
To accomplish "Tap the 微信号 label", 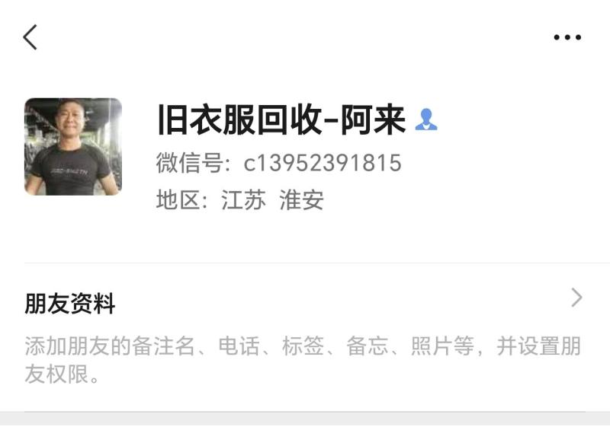I will click(x=189, y=163).
